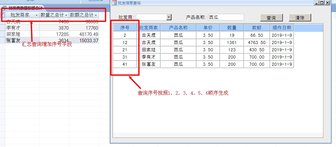Click the summary cell showing 48170.49
Screen dimensions: 336x147
[84, 34]
